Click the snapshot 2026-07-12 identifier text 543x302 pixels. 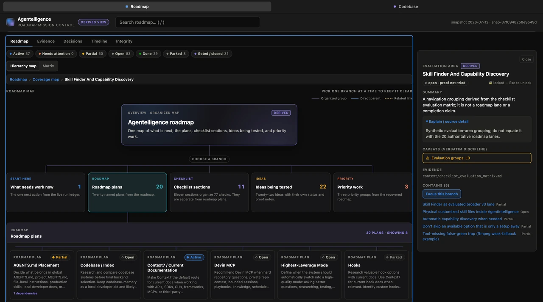point(494,22)
